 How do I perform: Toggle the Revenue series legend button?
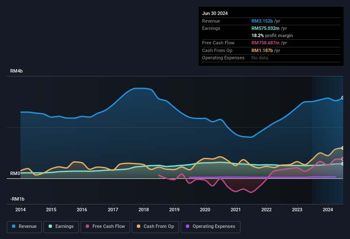point(24,227)
